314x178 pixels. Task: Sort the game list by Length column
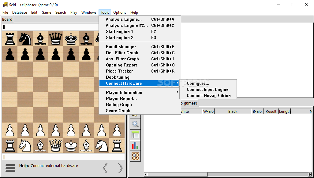click(285, 111)
